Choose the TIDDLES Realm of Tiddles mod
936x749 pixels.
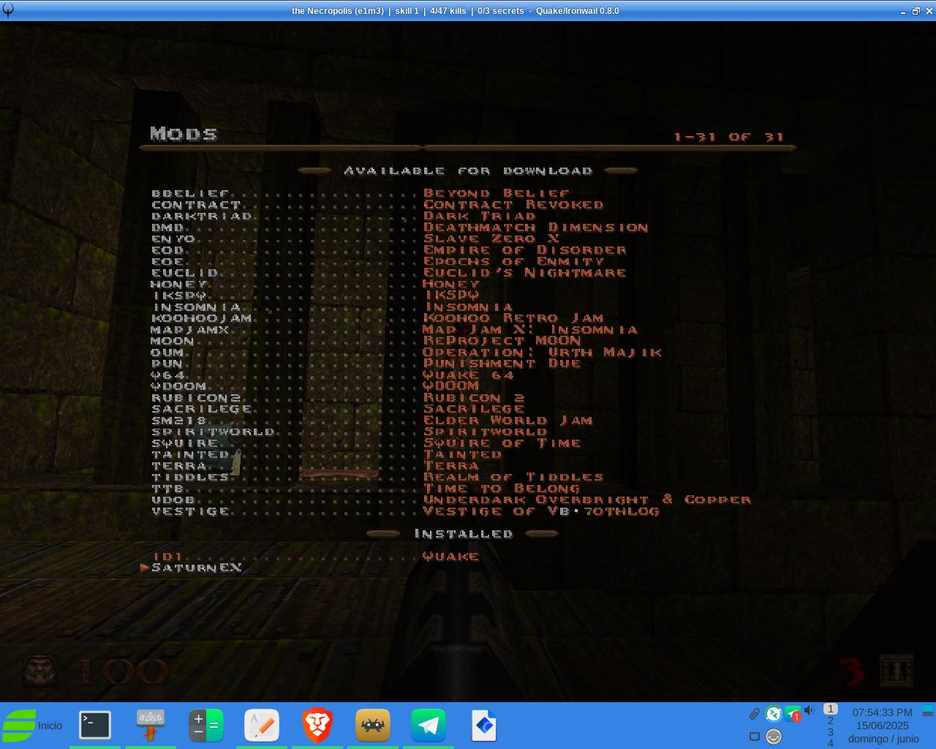[x=377, y=477]
